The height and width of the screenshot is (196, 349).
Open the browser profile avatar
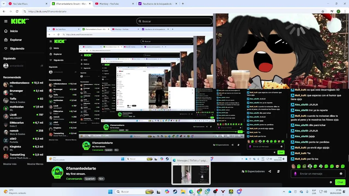(338, 11)
